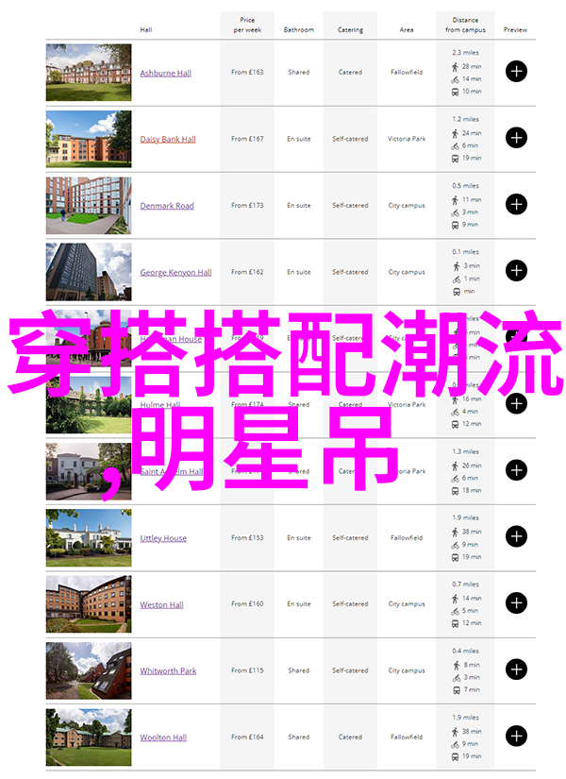Expand the Whitworth Park preview plus icon
Image resolution: width=566 pixels, height=779 pixels.
tap(516, 670)
